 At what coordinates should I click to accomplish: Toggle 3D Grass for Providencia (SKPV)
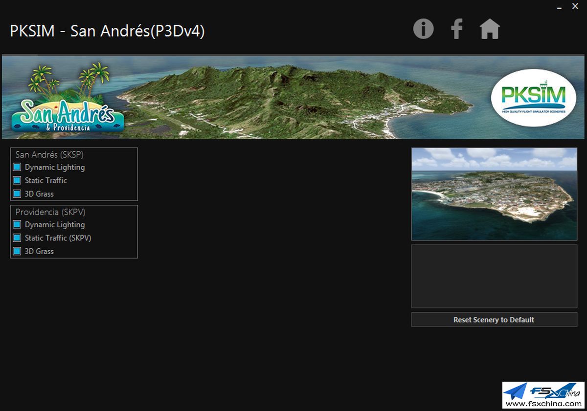point(17,251)
